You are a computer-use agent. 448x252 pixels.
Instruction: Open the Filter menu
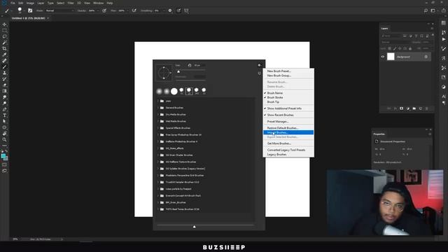pos(71,3)
